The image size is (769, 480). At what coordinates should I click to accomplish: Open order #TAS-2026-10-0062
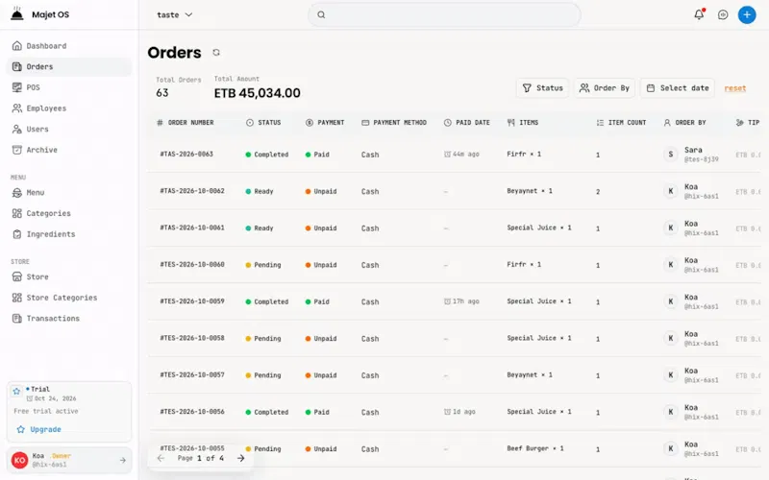pos(192,190)
